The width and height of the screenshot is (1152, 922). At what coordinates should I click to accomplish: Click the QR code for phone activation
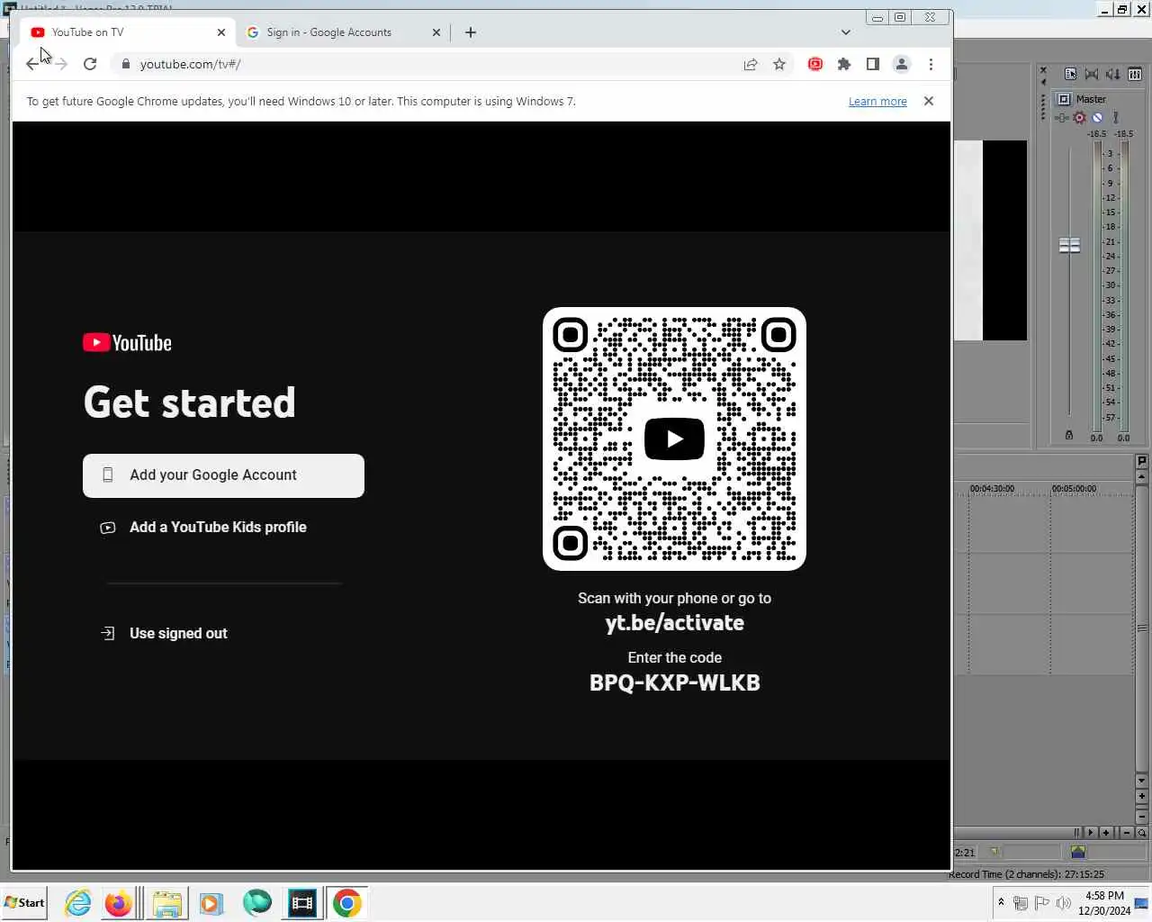[x=674, y=438]
